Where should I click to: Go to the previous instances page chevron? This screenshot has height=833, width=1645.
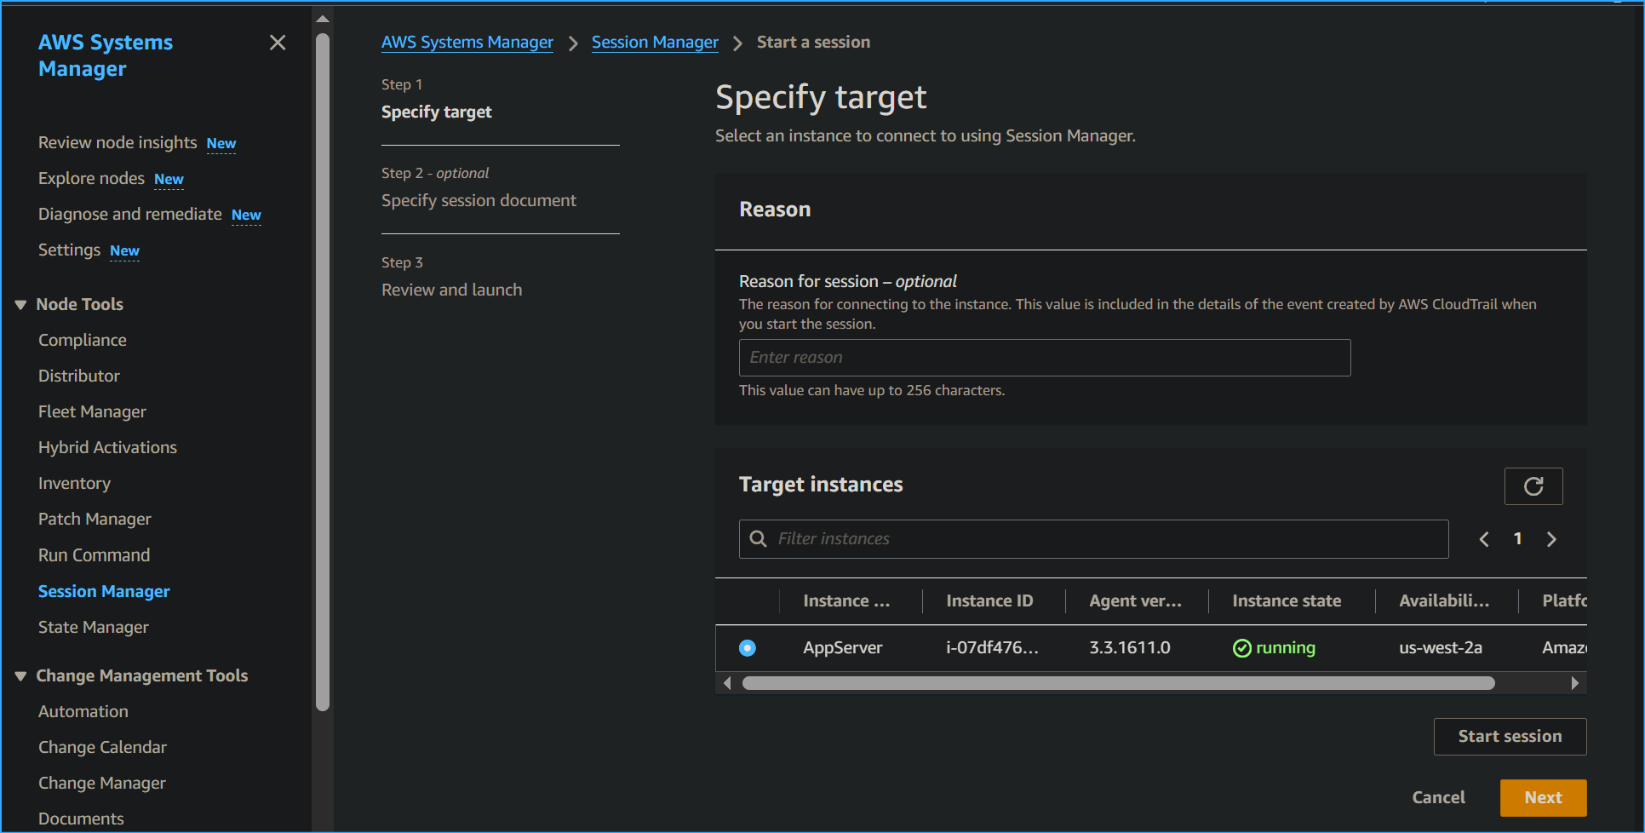(1483, 538)
